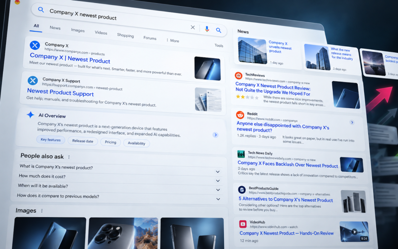Open the triple-camera phone image result
The width and height of the screenshot is (398, 249).
click(x=123, y=233)
